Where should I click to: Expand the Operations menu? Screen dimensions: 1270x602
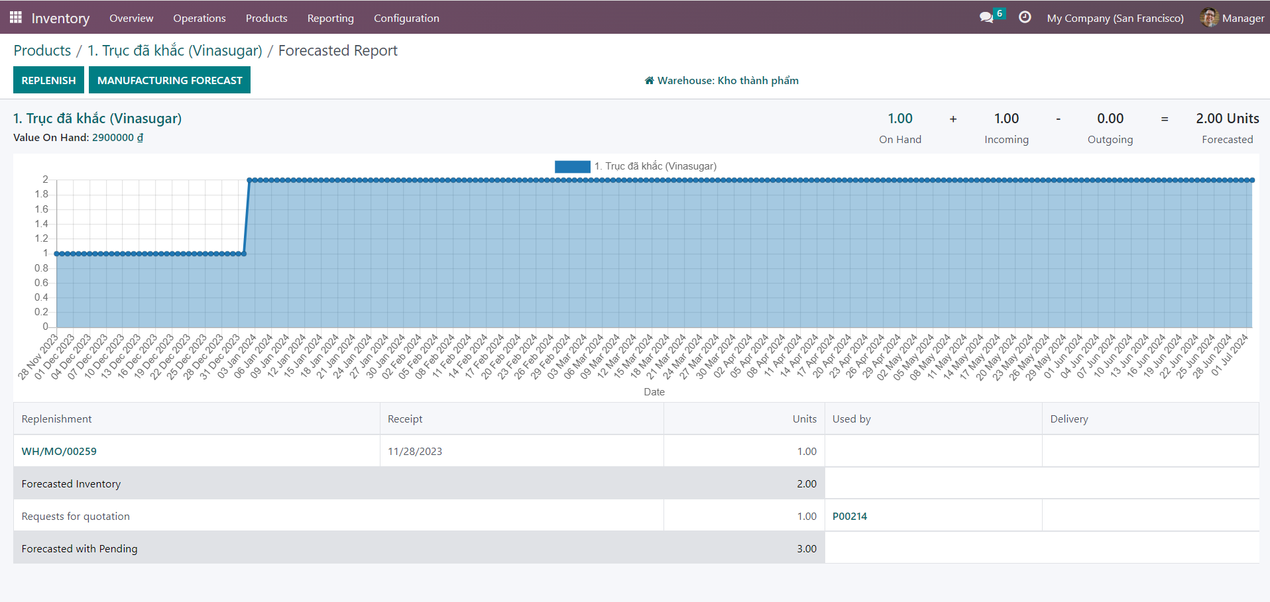point(199,19)
